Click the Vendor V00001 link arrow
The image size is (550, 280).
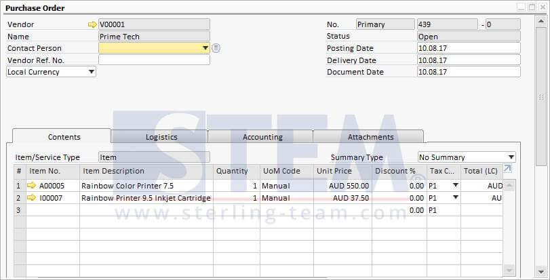(92, 24)
